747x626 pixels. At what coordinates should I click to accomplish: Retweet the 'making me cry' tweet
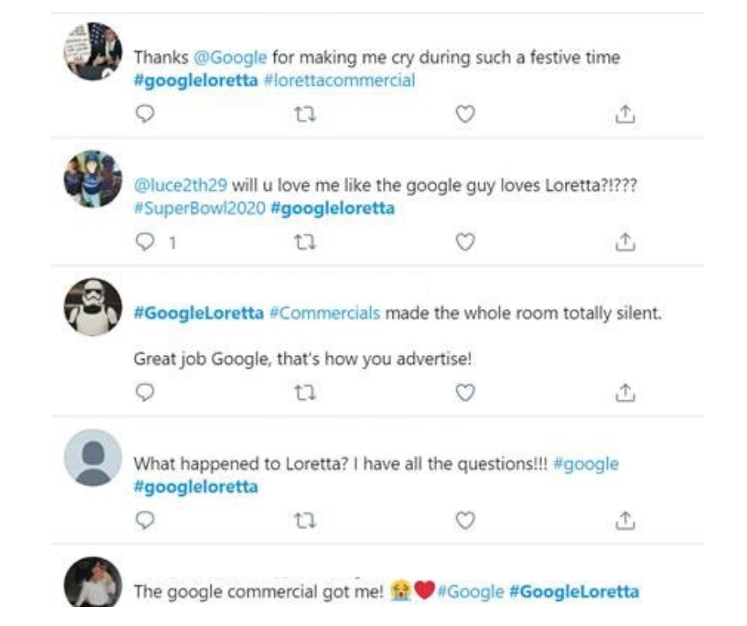coord(305,115)
